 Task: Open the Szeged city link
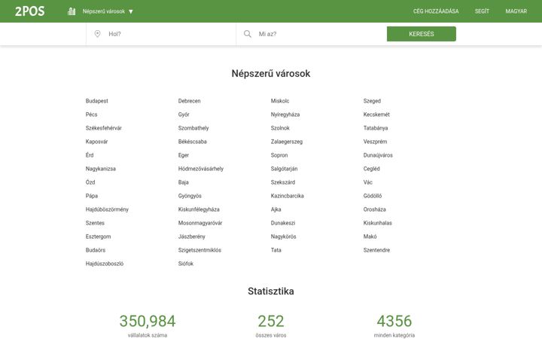372,101
